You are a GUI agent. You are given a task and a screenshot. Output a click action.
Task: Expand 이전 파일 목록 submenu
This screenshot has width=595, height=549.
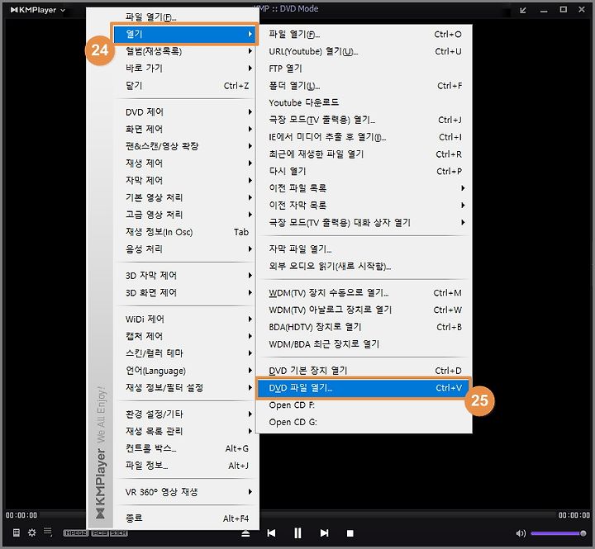[365, 188]
